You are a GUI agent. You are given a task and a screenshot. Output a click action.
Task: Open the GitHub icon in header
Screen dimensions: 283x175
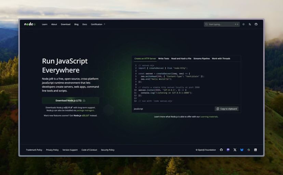click(x=256, y=24)
